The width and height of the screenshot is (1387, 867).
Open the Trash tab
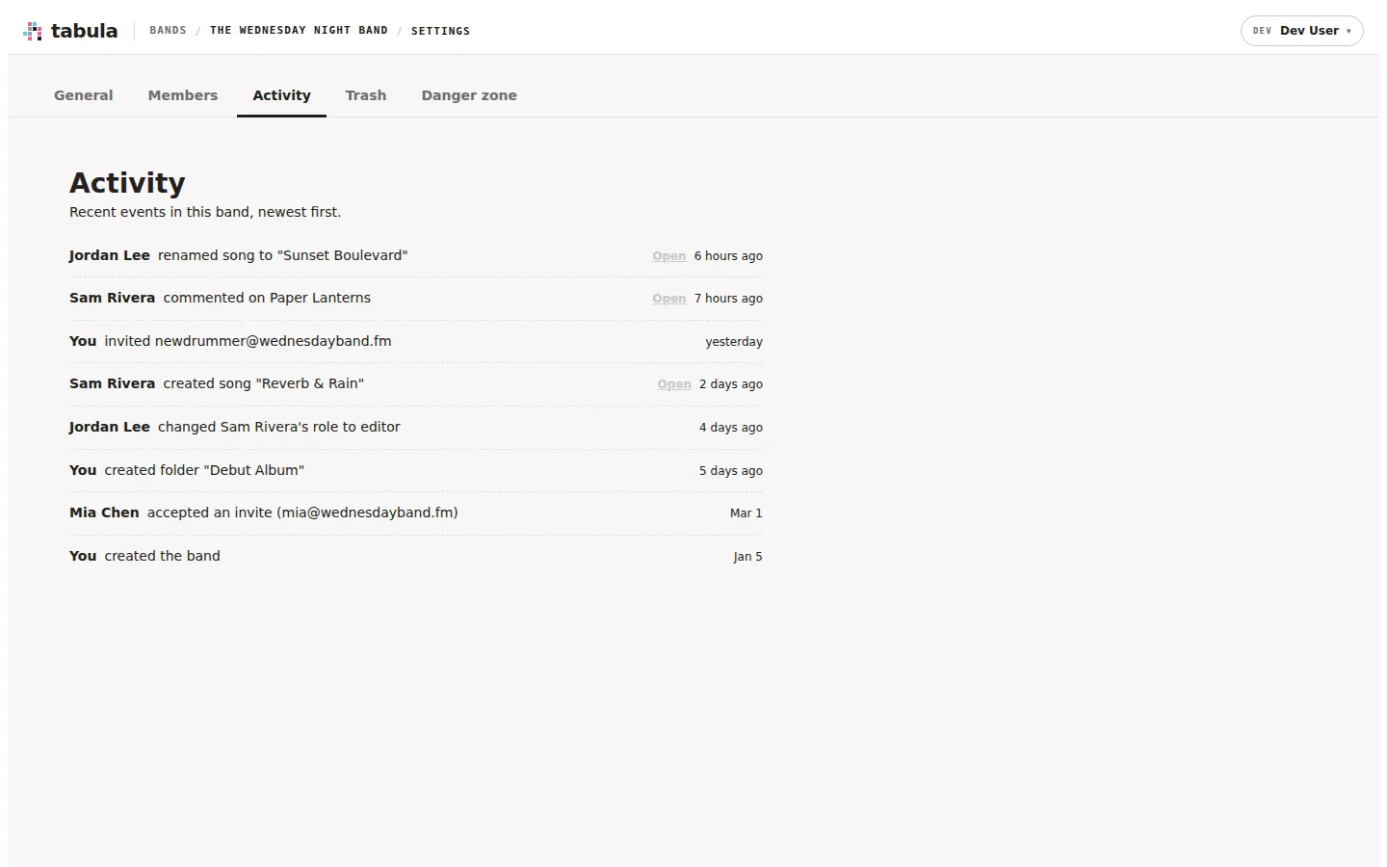pos(366,95)
